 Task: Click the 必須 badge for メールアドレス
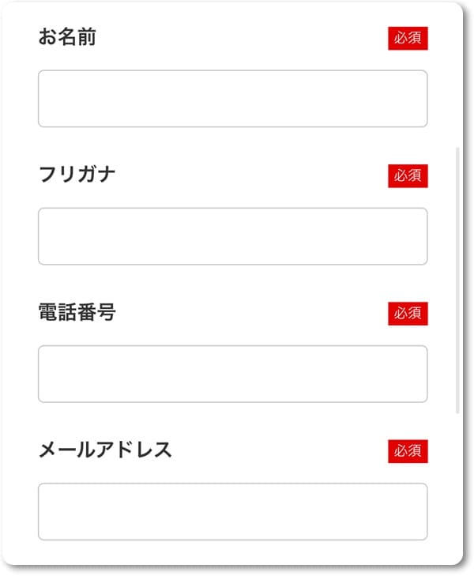(408, 450)
